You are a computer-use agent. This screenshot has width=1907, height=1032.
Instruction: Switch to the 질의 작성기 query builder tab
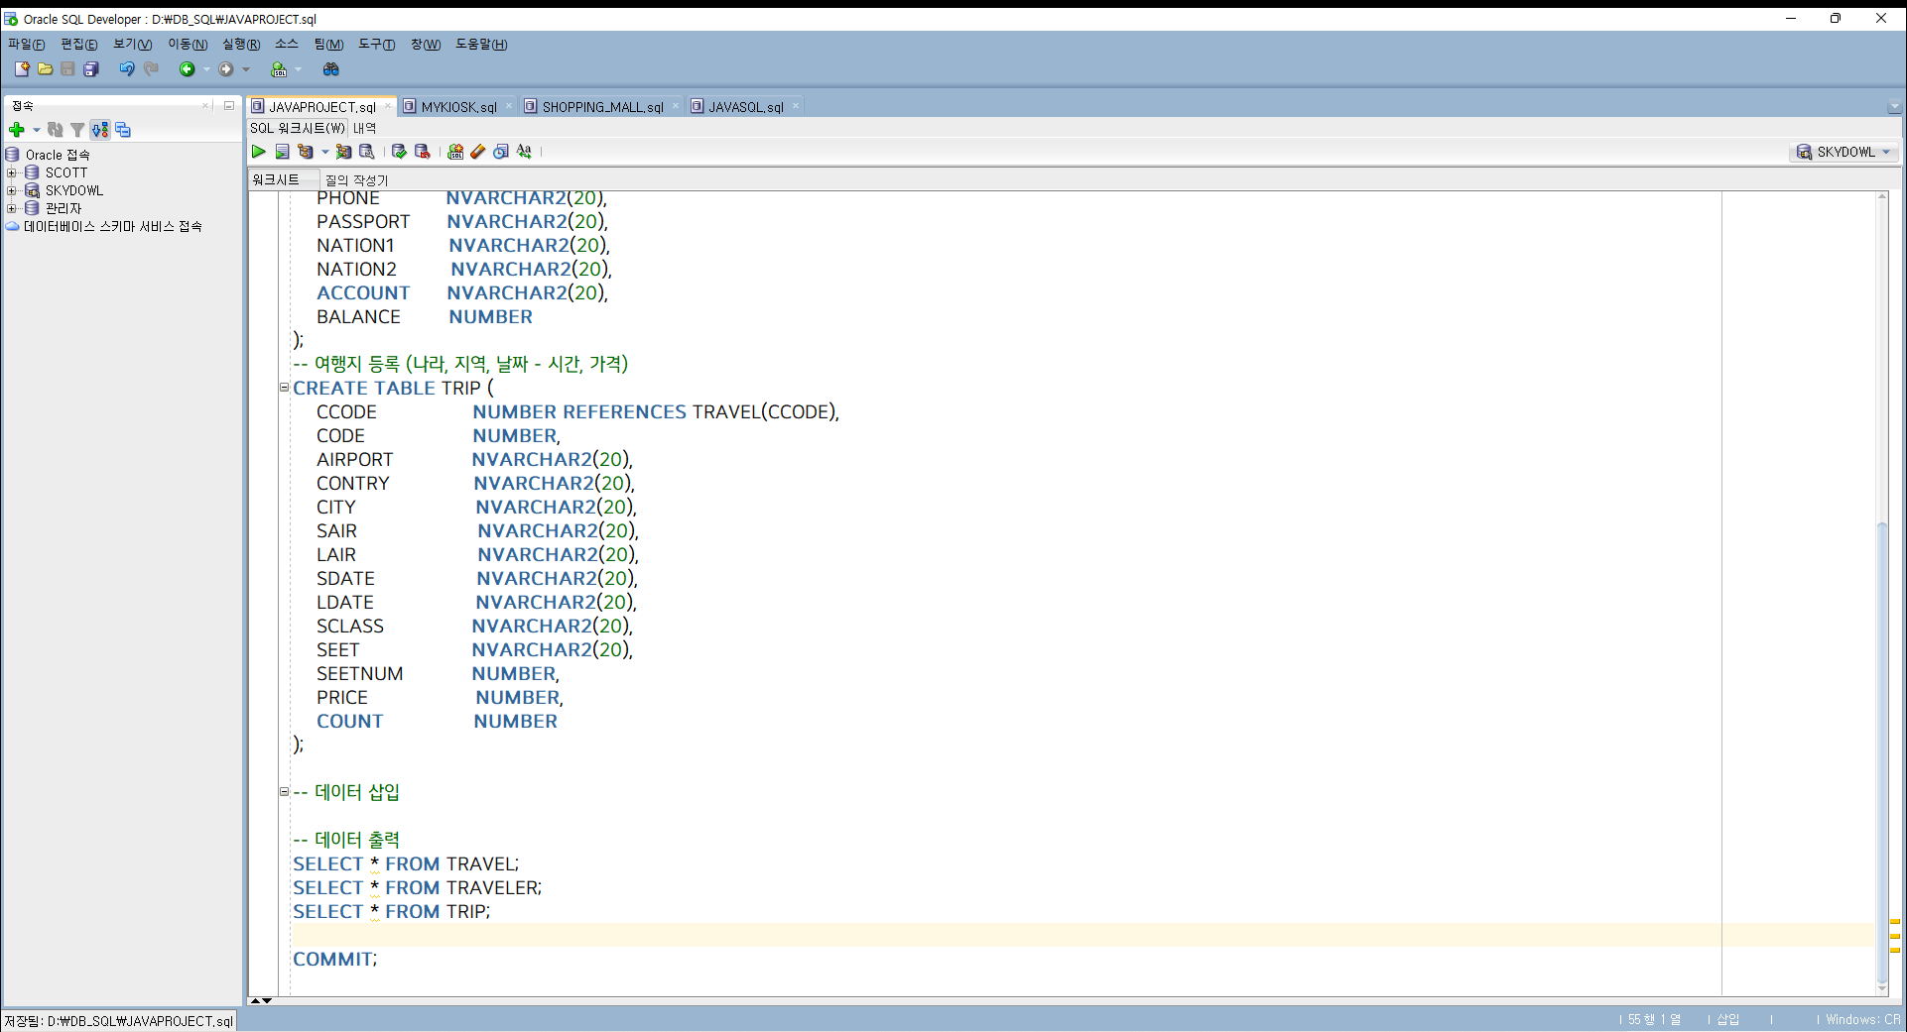tap(356, 180)
